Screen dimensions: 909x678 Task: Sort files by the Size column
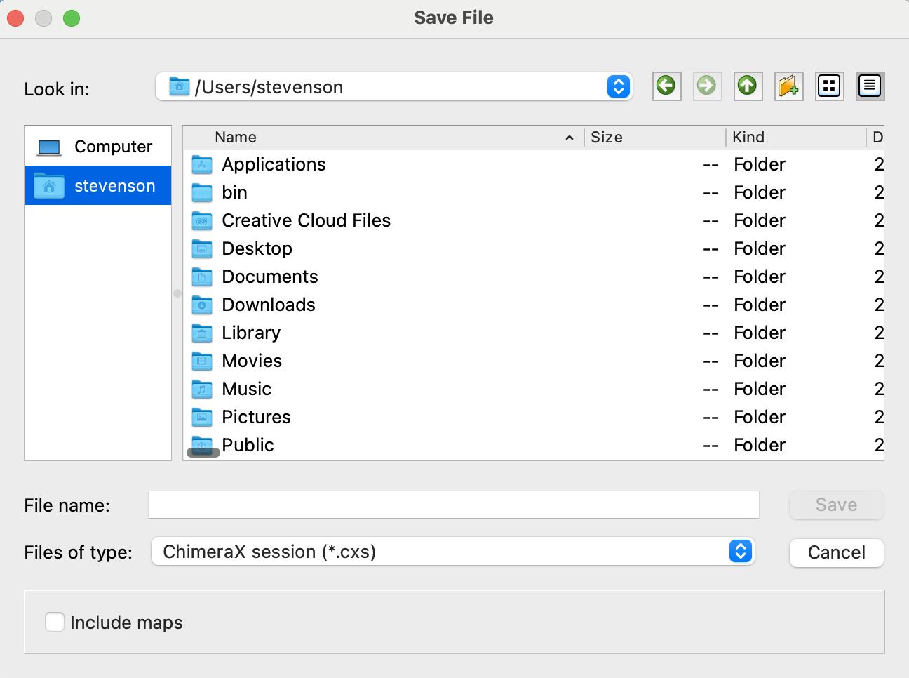(x=654, y=138)
